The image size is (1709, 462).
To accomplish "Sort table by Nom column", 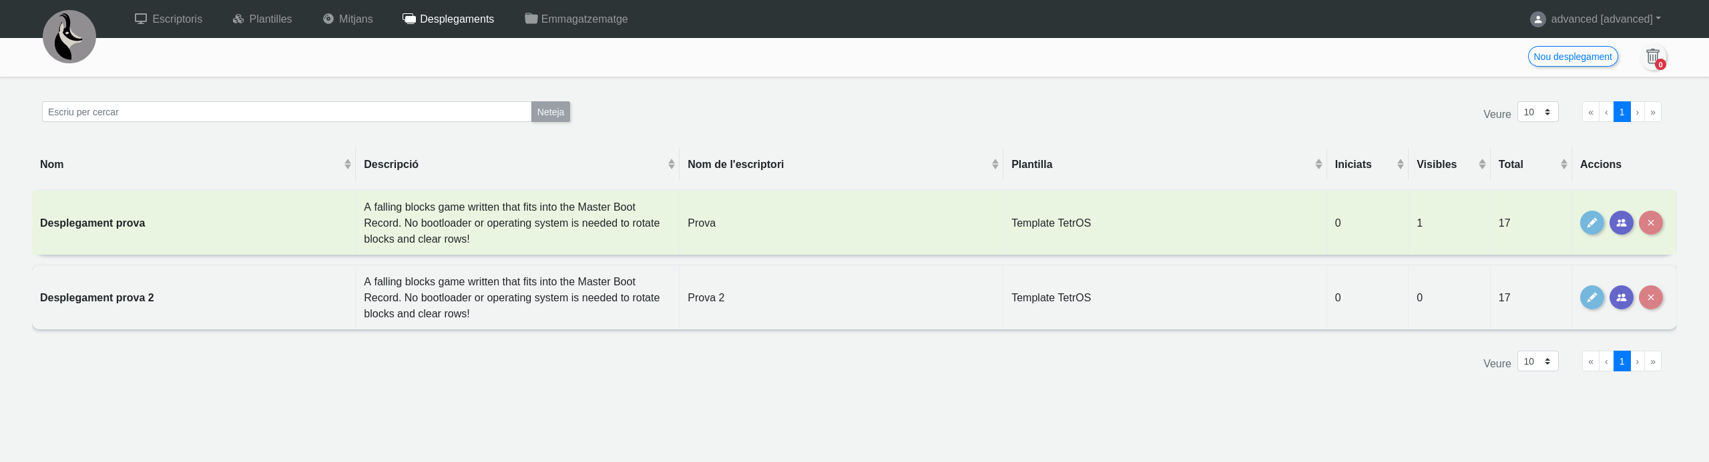I will pos(194,165).
